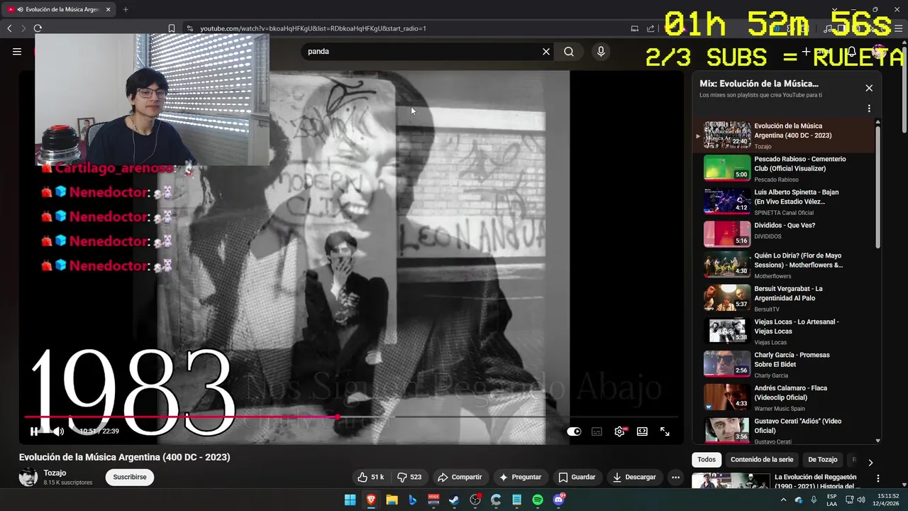The width and height of the screenshot is (908, 511).
Task: Bookmark this page icon
Action: coord(172,28)
